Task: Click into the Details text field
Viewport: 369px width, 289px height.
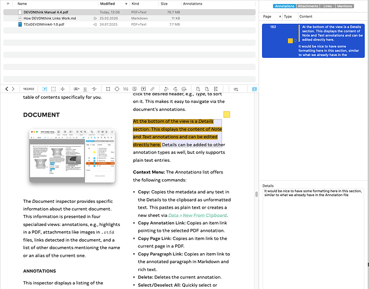Action: (x=313, y=239)
